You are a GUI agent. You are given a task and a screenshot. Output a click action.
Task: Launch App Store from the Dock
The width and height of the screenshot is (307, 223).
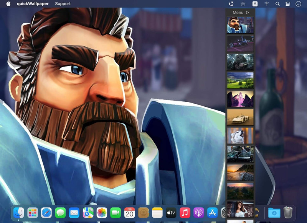click(x=213, y=213)
